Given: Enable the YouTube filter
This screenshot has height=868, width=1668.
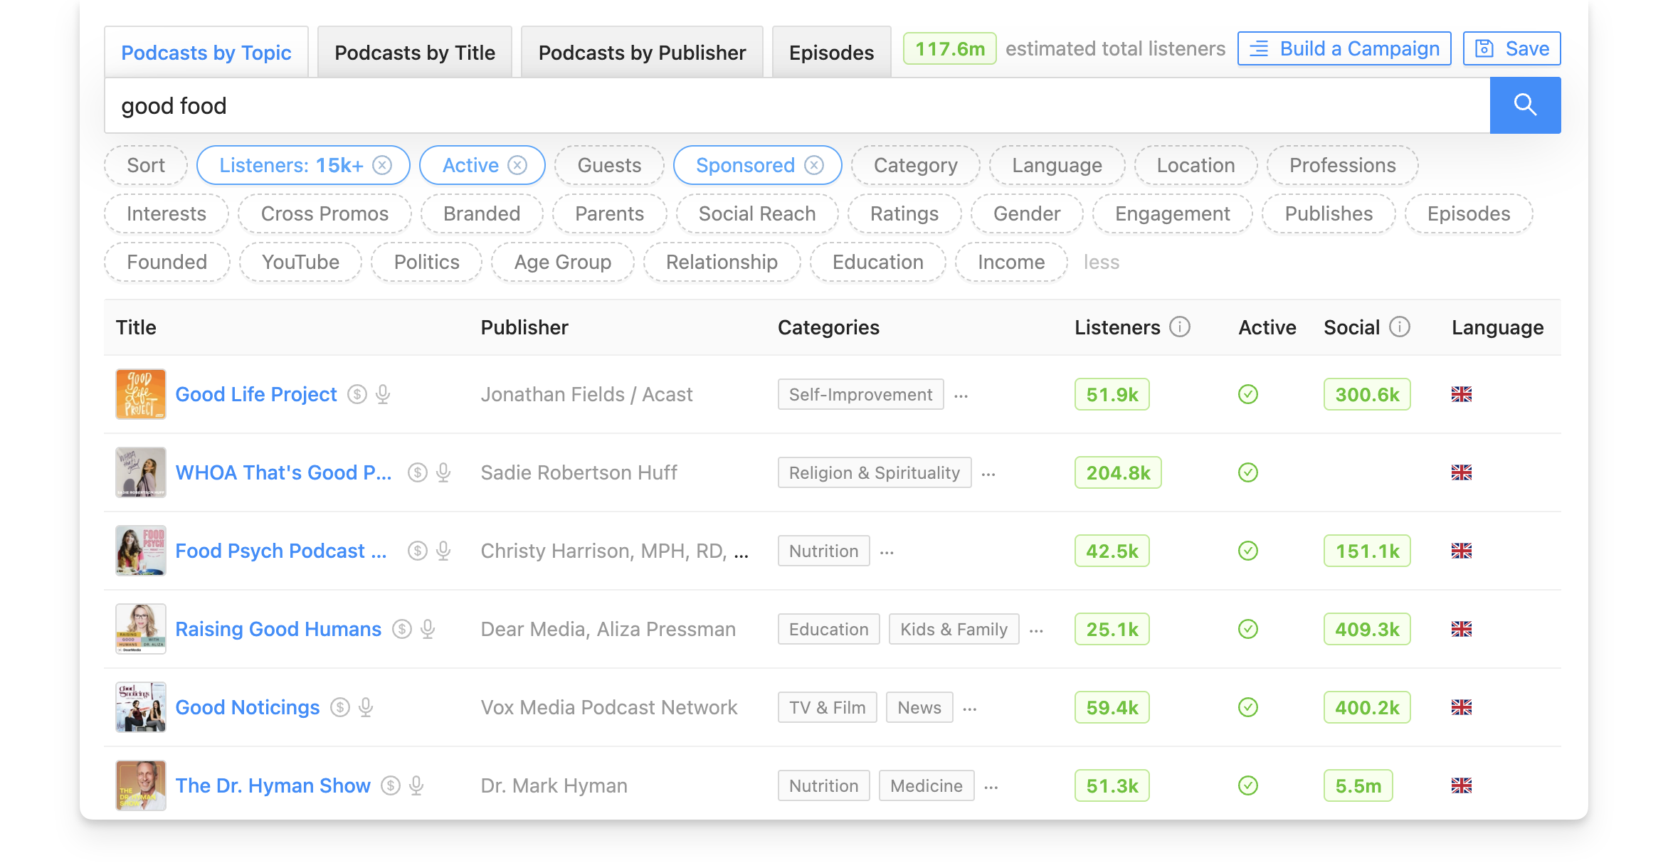Looking at the screenshot, I should tap(300, 262).
